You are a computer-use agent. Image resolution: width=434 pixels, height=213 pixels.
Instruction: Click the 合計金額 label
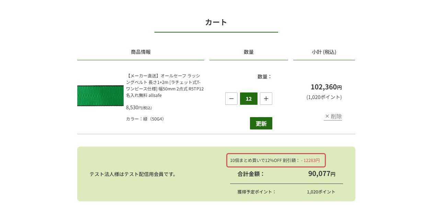[x=251, y=174]
